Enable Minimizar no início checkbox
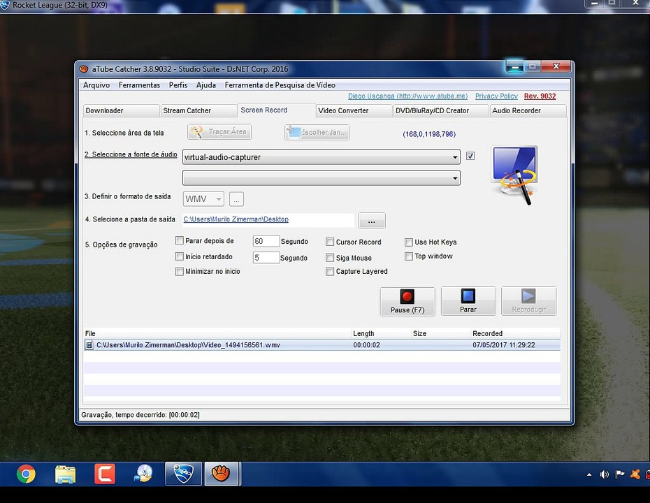 [x=180, y=271]
